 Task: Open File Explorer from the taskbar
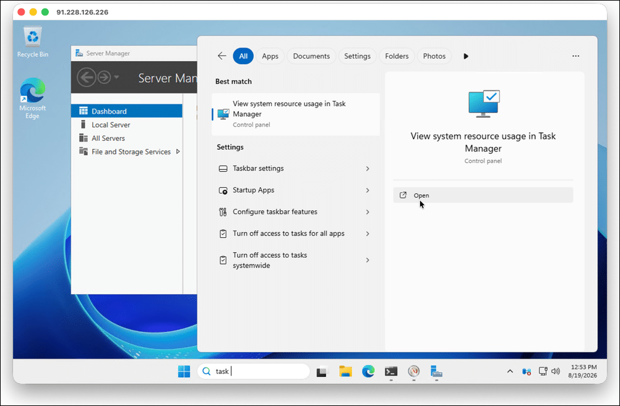click(x=345, y=371)
